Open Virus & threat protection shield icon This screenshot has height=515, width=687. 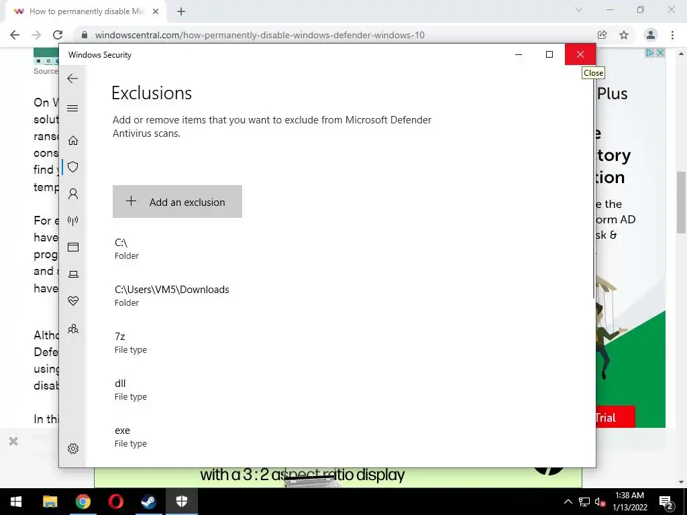coord(73,167)
